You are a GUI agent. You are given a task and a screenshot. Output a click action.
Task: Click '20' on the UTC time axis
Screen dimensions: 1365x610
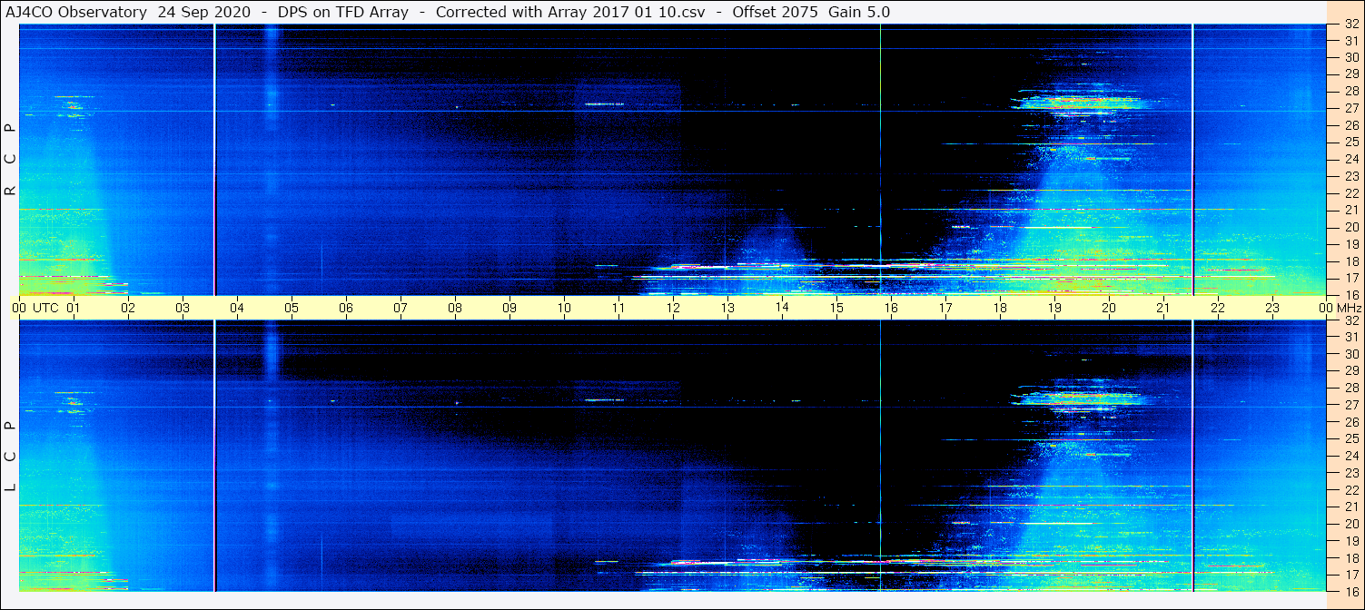click(1109, 308)
